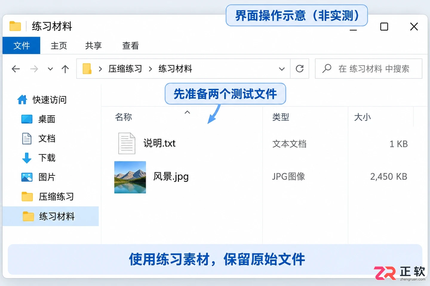This screenshot has height=286, width=430.
Task: Click the blue 下载 arrow icon
Action: pyautogui.click(x=27, y=158)
